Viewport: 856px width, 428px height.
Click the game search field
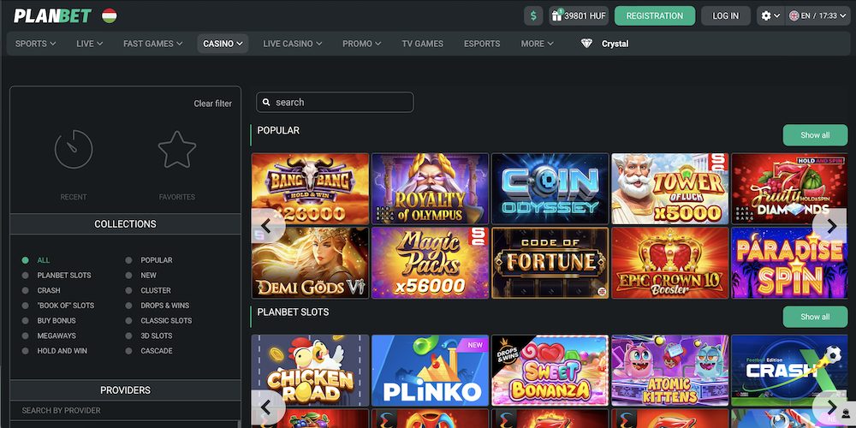tap(335, 102)
